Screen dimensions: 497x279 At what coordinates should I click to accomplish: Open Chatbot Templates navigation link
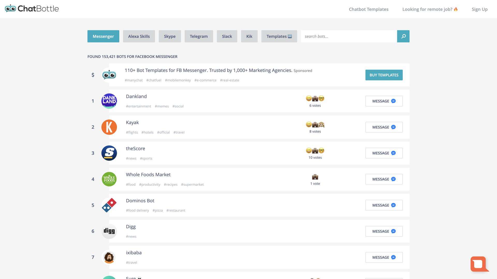(x=368, y=9)
